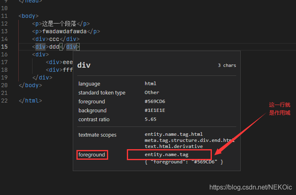The image size is (296, 195).
Task: Click the ccc text inside the div
Action: click(54, 39)
